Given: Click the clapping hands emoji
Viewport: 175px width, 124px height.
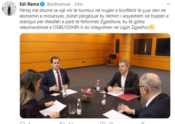Looking at the screenshot, I should 152,27.
